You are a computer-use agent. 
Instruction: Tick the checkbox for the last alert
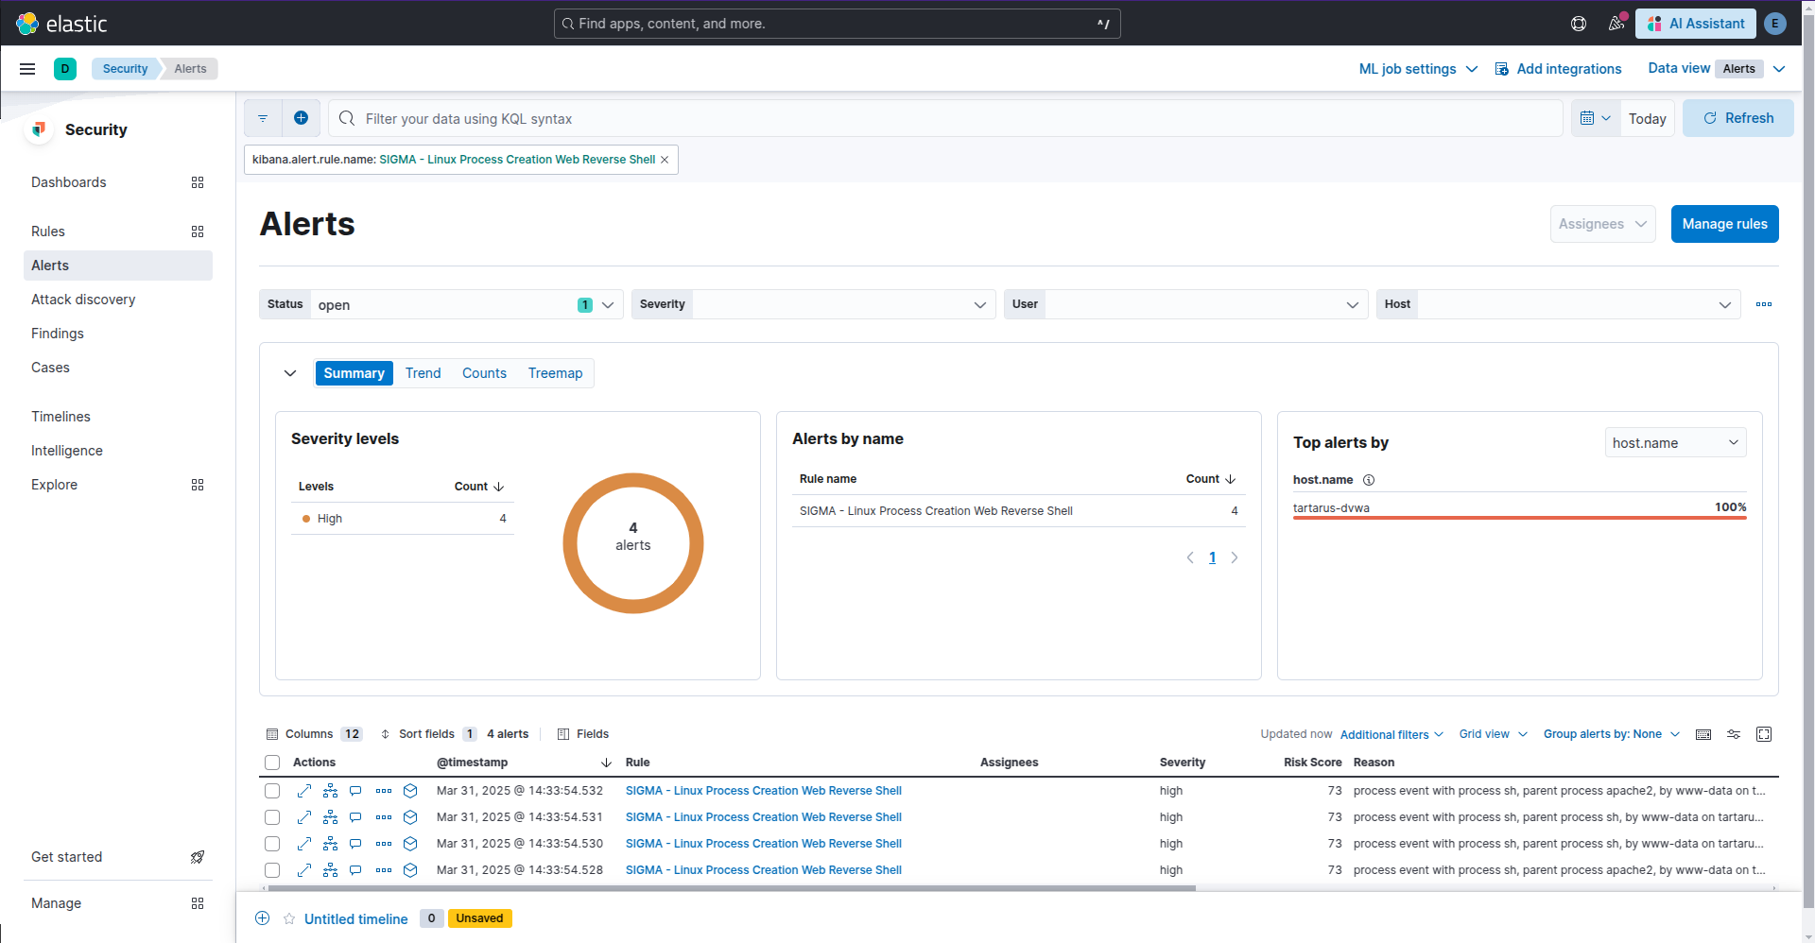pyautogui.click(x=272, y=870)
